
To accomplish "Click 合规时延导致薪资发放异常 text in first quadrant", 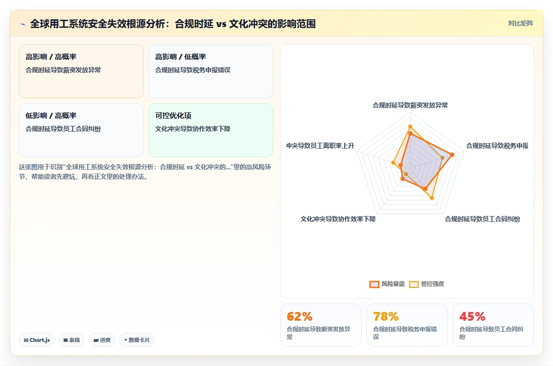I will click(x=63, y=70).
